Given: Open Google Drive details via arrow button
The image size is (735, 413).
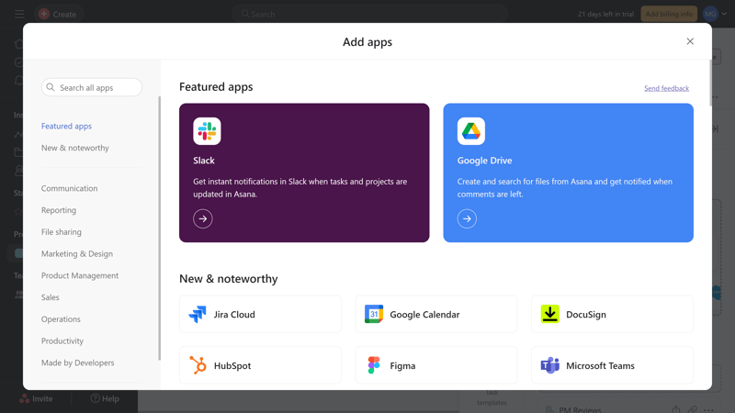Looking at the screenshot, I should tap(467, 218).
